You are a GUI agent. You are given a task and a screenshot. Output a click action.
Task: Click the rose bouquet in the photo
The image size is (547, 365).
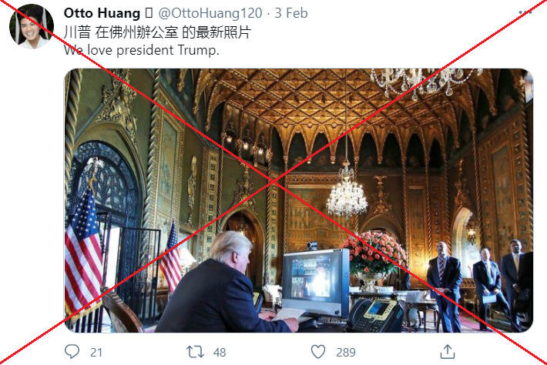pos(375,253)
